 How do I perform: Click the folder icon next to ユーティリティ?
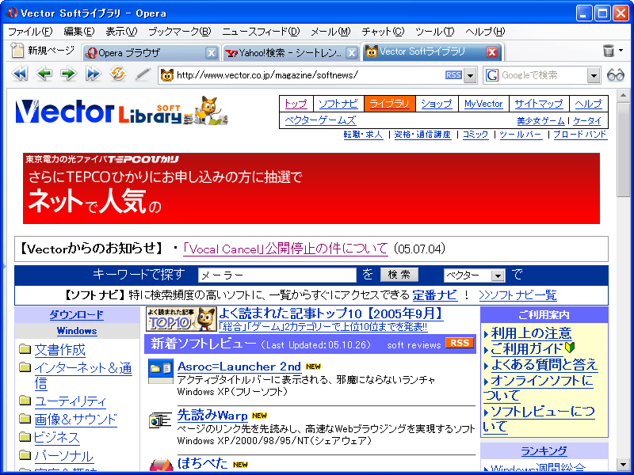click(x=25, y=401)
